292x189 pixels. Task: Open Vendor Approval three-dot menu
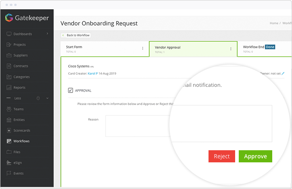point(231,49)
